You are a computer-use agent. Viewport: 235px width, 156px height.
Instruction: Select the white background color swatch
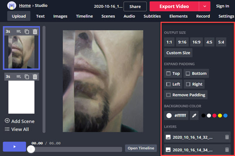[x=209, y=115]
